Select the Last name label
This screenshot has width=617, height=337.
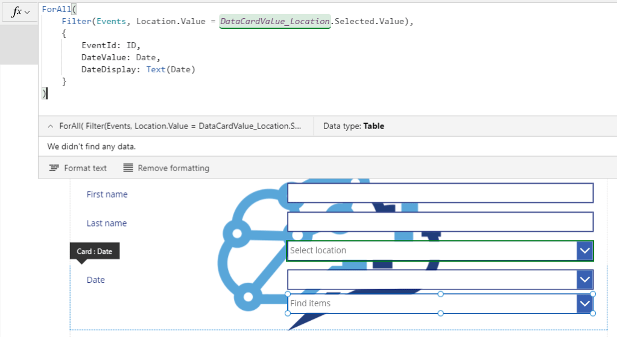pyautogui.click(x=106, y=223)
